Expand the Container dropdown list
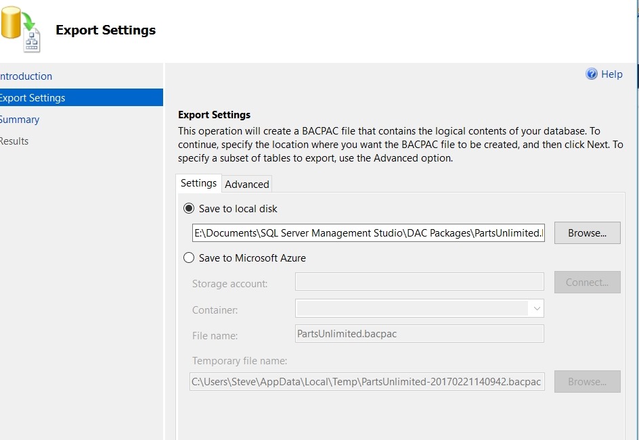This screenshot has width=639, height=440. pos(536,309)
